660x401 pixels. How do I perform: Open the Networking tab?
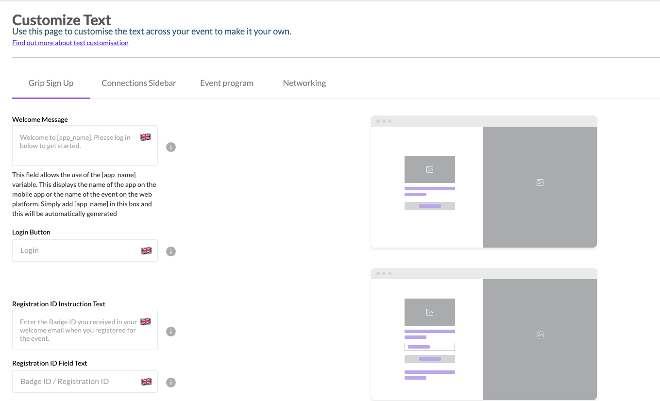coord(305,84)
